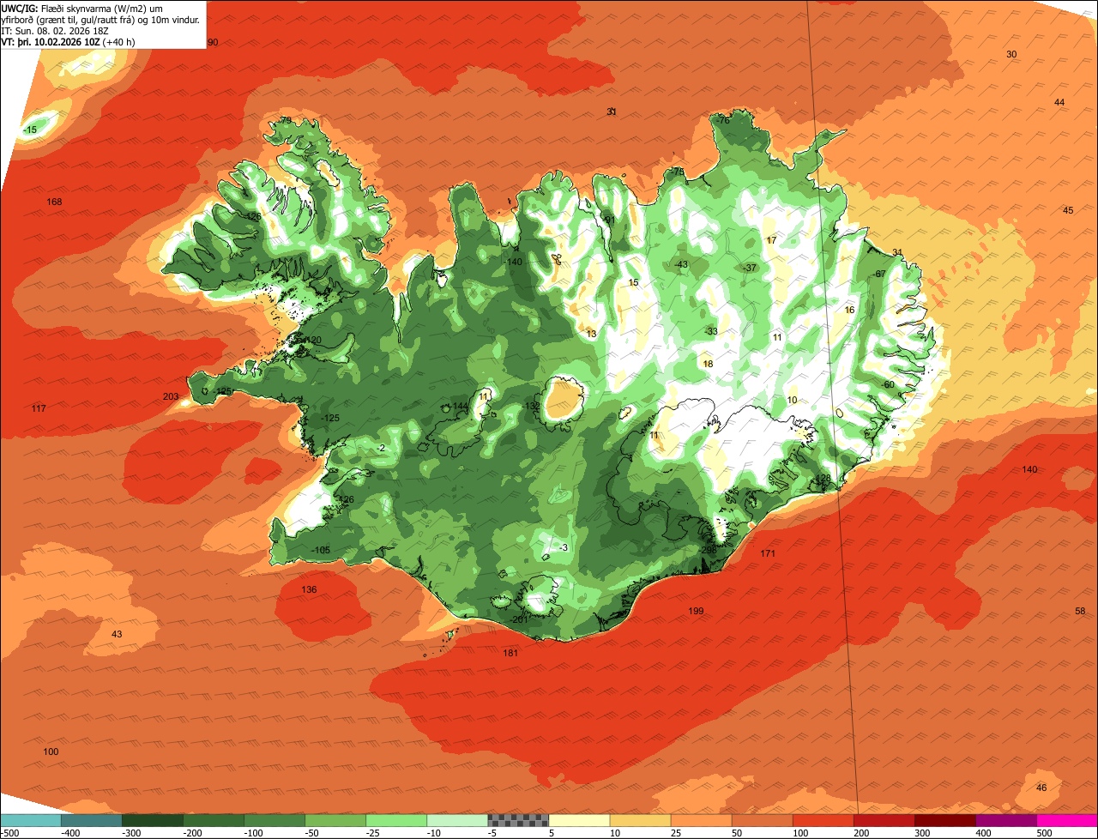
Task: Click the '45' value label
Action: 1068,210
